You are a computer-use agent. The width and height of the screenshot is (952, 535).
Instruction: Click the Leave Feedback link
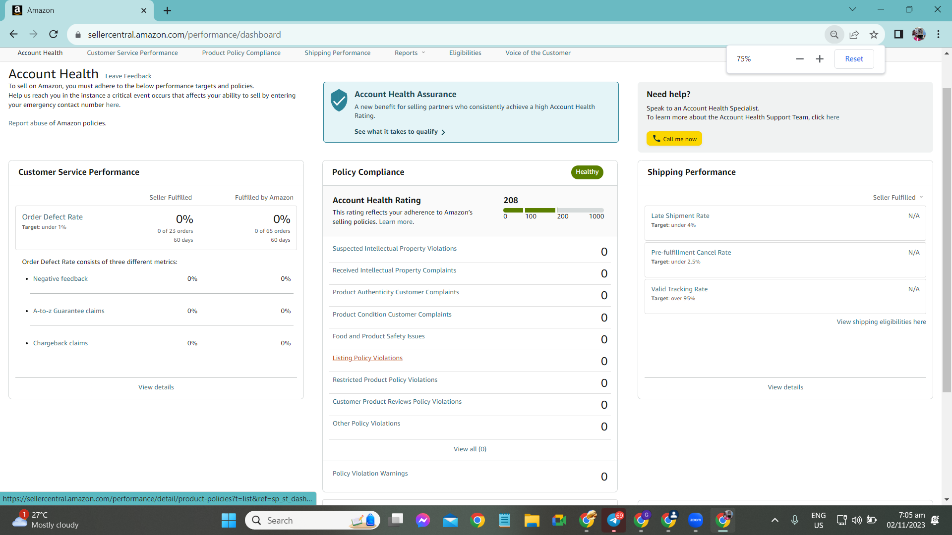point(128,76)
